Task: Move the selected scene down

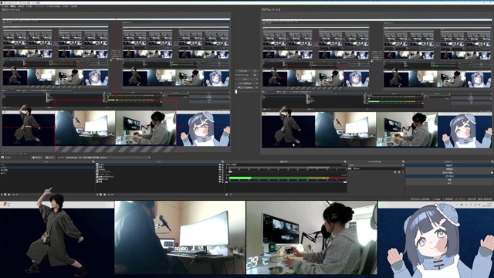Action: tap(16, 195)
